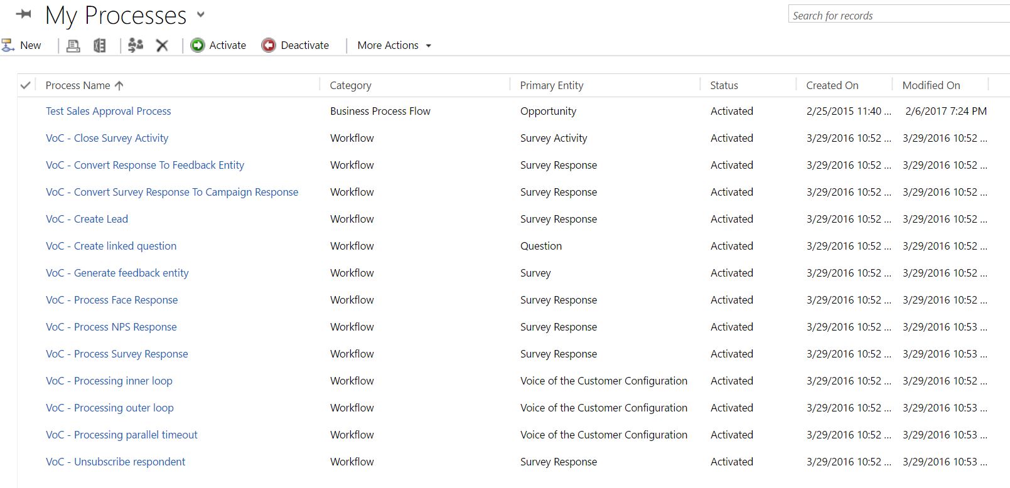This screenshot has width=1010, height=488.
Task: Click the Export to Excel icon
Action: click(x=100, y=45)
